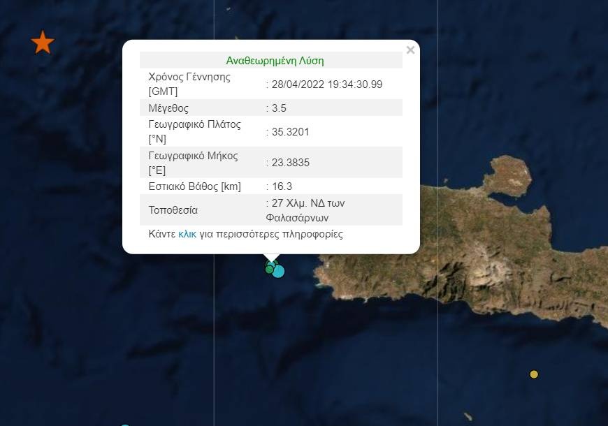
Task: Click the Τοποθεσία label
Action: [x=173, y=210]
